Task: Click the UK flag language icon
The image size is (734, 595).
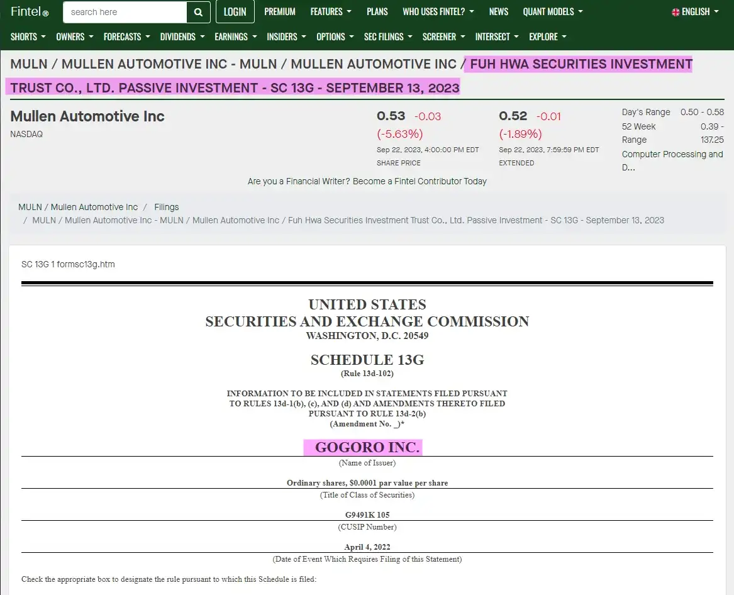Action: 676,12
